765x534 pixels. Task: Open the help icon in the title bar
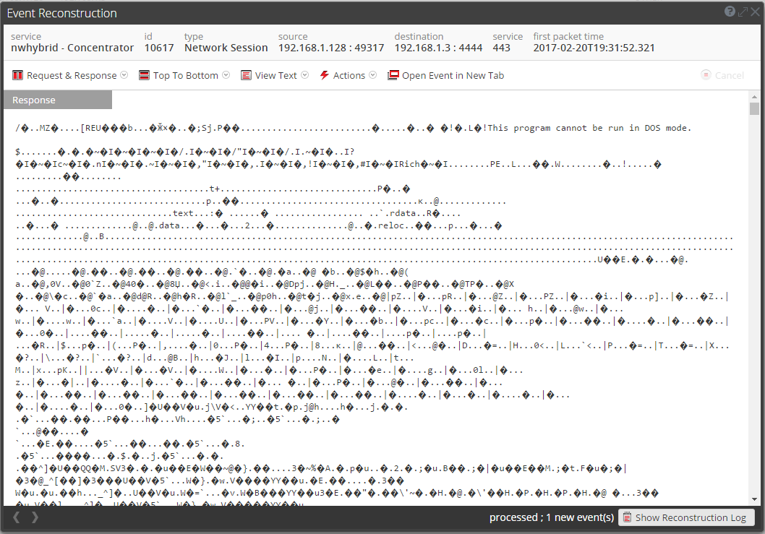(x=730, y=12)
